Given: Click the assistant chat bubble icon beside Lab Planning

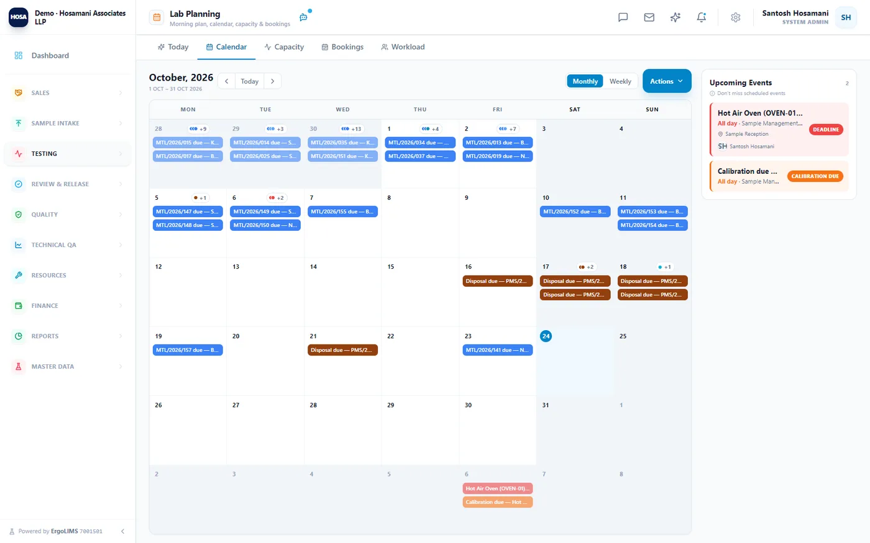Looking at the screenshot, I should coord(303,17).
